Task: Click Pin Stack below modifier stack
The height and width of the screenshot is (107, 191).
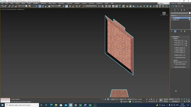Action: coord(172,31)
